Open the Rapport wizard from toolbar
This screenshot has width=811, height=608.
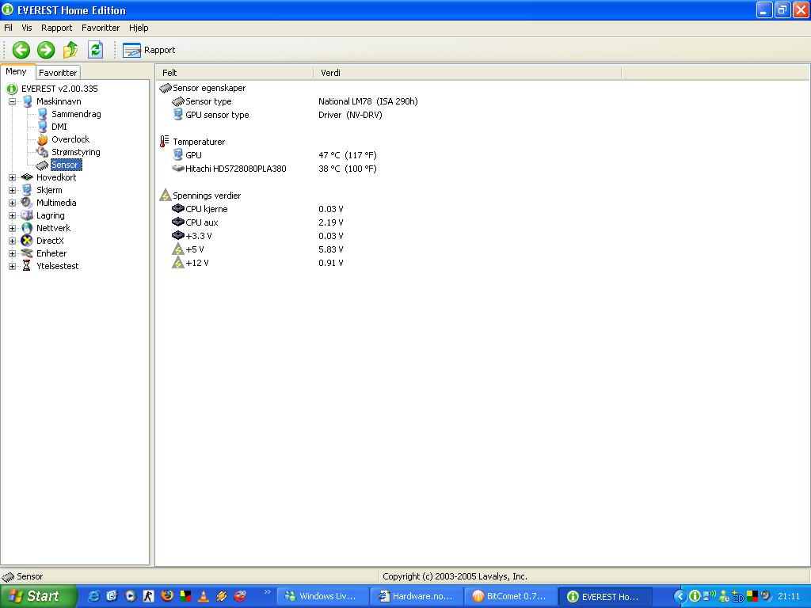149,50
